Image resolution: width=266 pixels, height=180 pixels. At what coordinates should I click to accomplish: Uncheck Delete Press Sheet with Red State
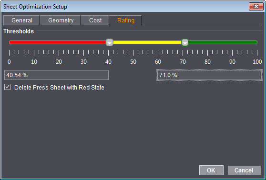pos(7,87)
